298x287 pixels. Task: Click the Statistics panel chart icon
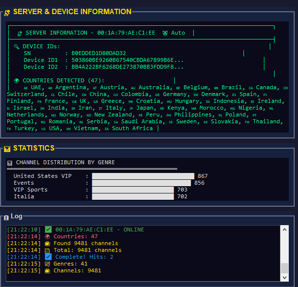click(7, 149)
